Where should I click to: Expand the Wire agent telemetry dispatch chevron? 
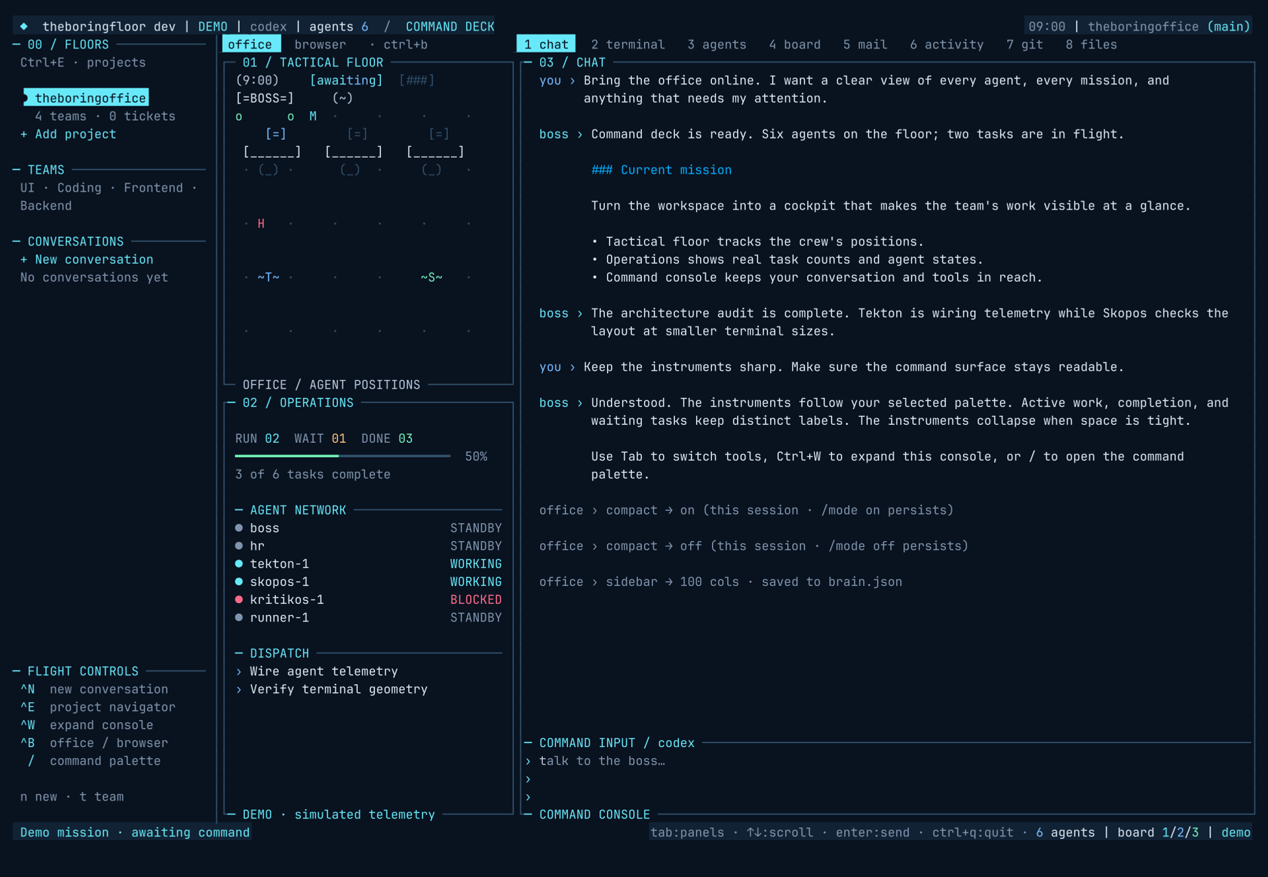tap(239, 671)
